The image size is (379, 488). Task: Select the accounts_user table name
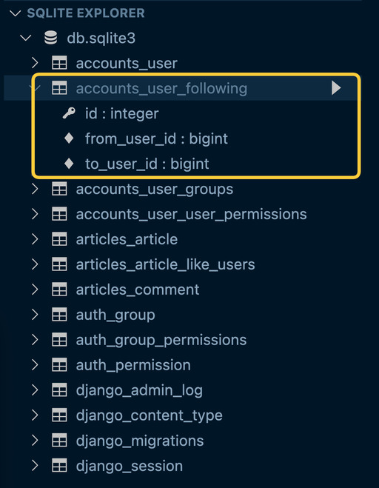127,64
